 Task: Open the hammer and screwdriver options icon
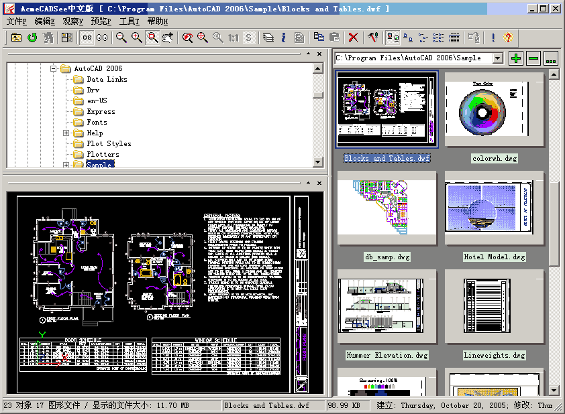pos(373,38)
